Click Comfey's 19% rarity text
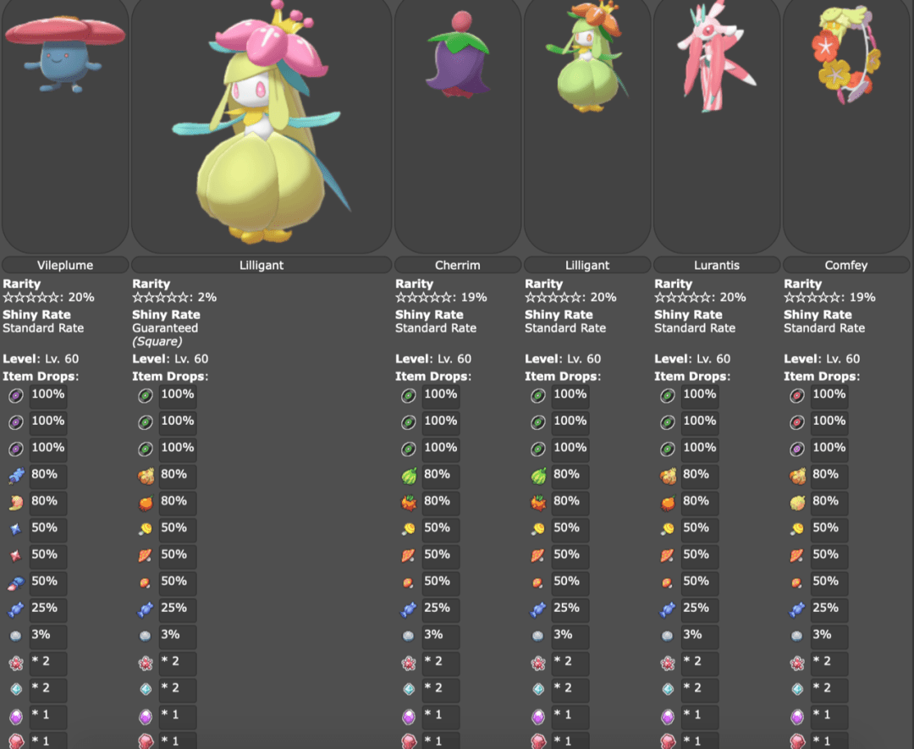914x749 pixels. tap(862, 297)
